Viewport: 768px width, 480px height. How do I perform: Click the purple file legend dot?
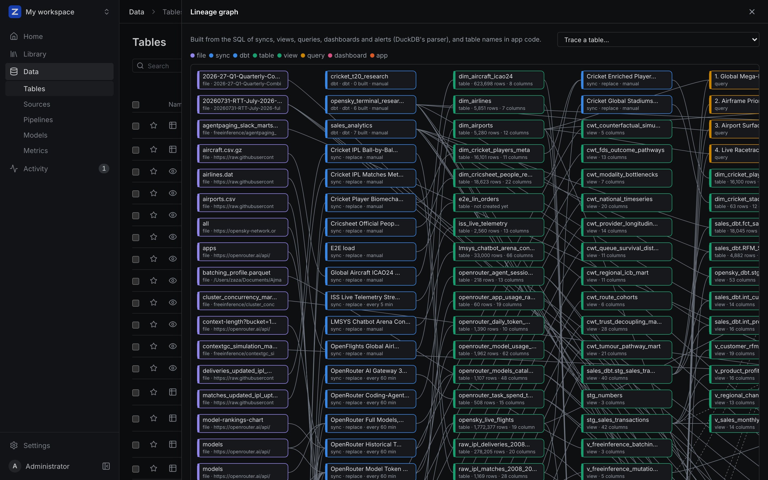[193, 55]
